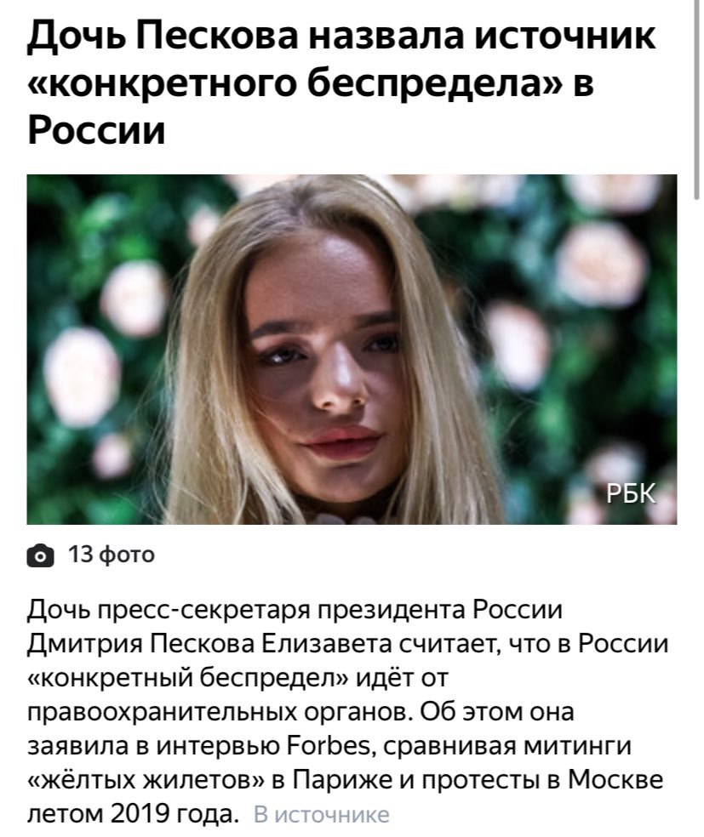Click "Дмитрия Пескова" in the paragraph
704x837 pixels.
pyautogui.click(x=140, y=644)
